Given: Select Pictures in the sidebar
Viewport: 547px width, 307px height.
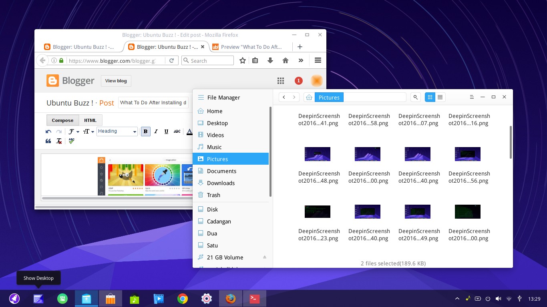Looking at the screenshot, I should pos(217,159).
